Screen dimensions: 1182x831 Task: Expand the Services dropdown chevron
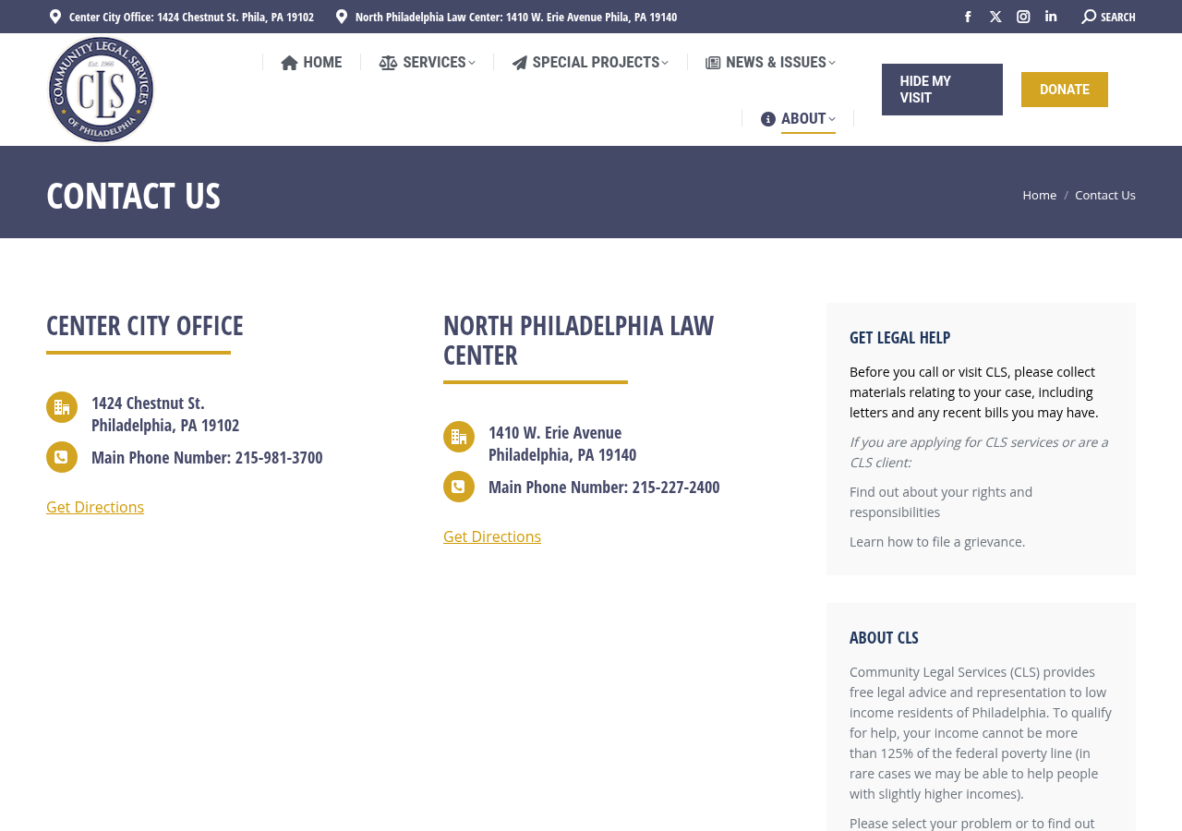[472, 63]
